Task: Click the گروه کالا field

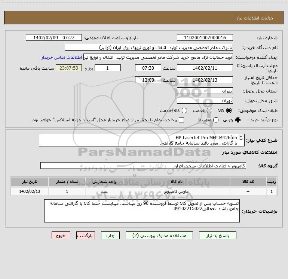Action: coord(143,166)
